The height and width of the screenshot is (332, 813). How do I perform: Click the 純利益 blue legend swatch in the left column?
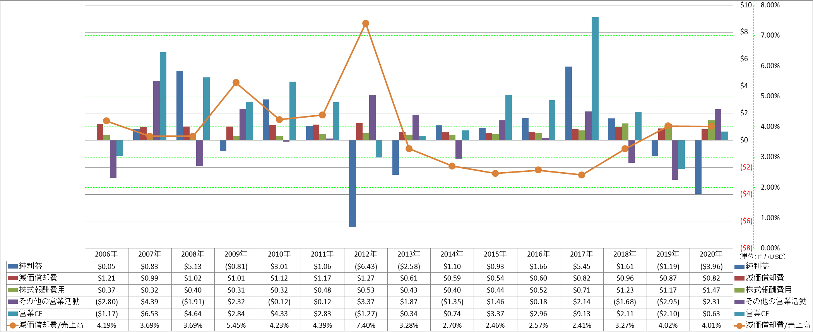[x=13, y=266]
